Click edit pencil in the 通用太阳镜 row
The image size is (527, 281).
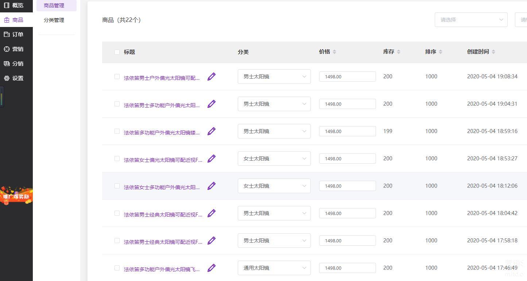coord(212,268)
